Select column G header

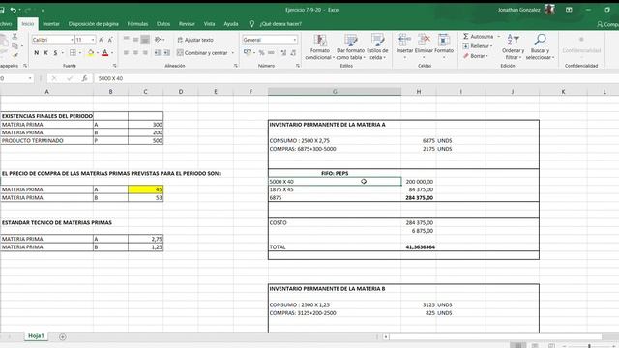click(x=335, y=92)
